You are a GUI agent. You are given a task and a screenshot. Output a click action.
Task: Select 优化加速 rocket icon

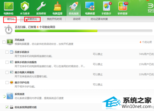(74, 6)
